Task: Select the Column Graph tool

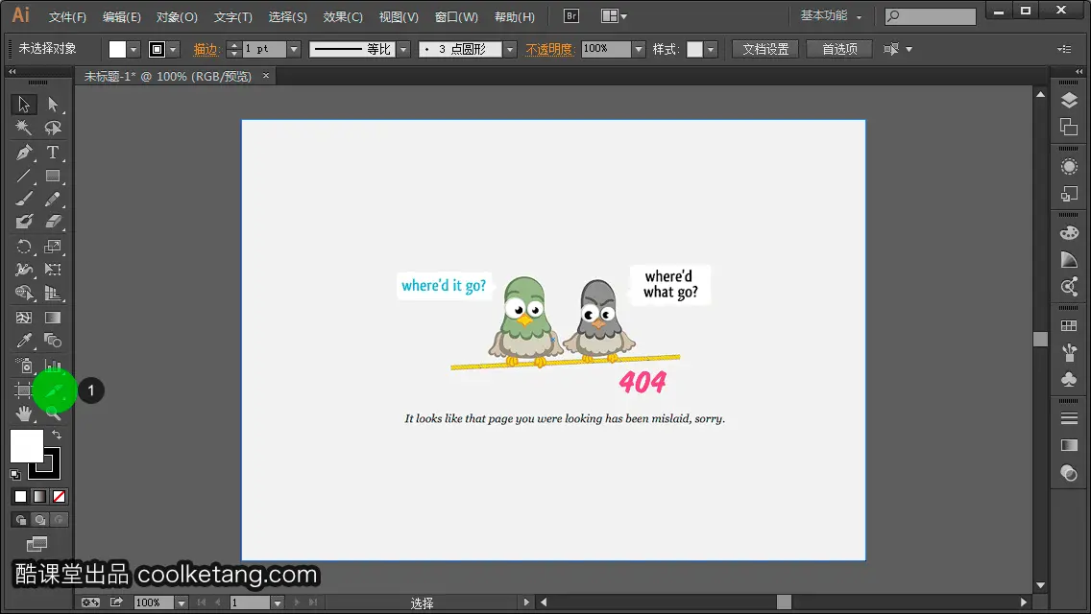Action: [x=53, y=366]
